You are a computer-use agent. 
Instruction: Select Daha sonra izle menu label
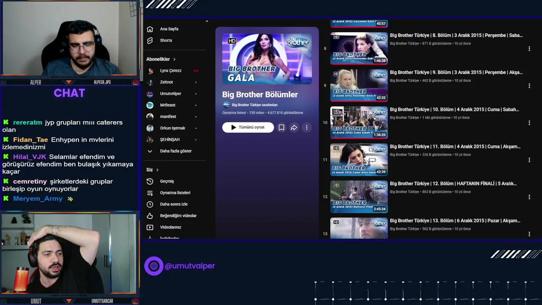(174, 204)
